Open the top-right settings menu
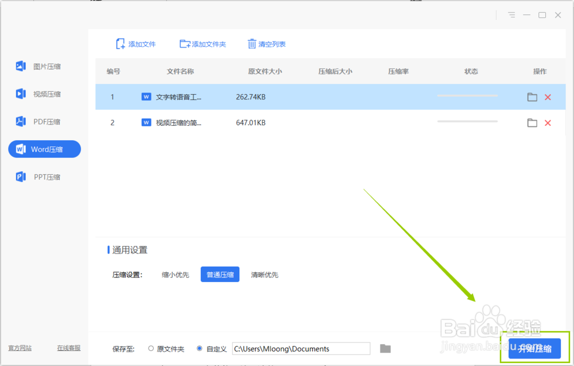The height and width of the screenshot is (366, 574). (511, 15)
